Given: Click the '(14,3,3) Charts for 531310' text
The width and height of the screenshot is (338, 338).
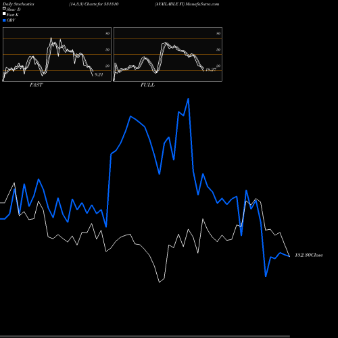Looking at the screenshot, I should coord(94,4).
